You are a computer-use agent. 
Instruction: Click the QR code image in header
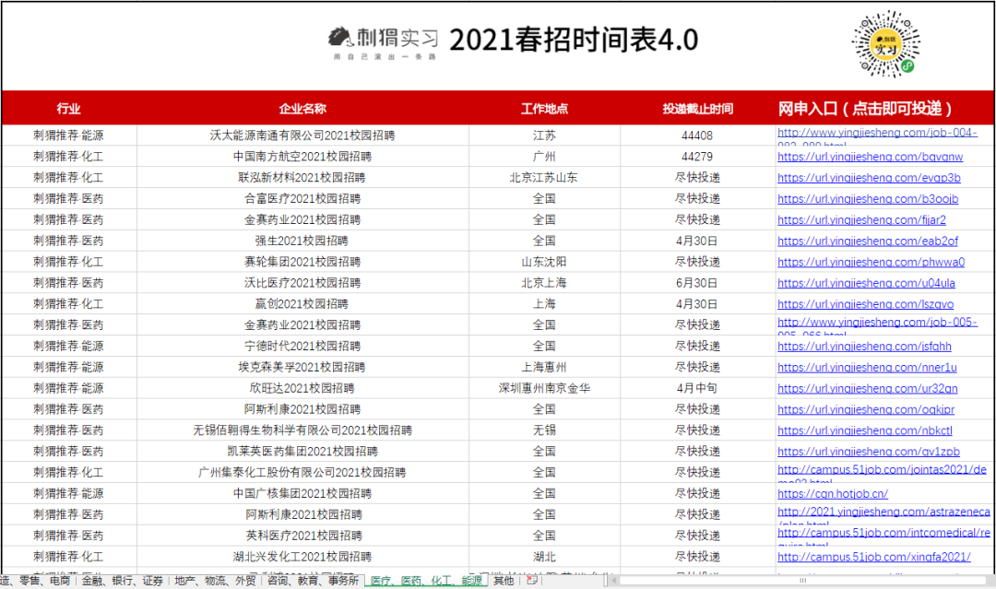tap(886, 44)
